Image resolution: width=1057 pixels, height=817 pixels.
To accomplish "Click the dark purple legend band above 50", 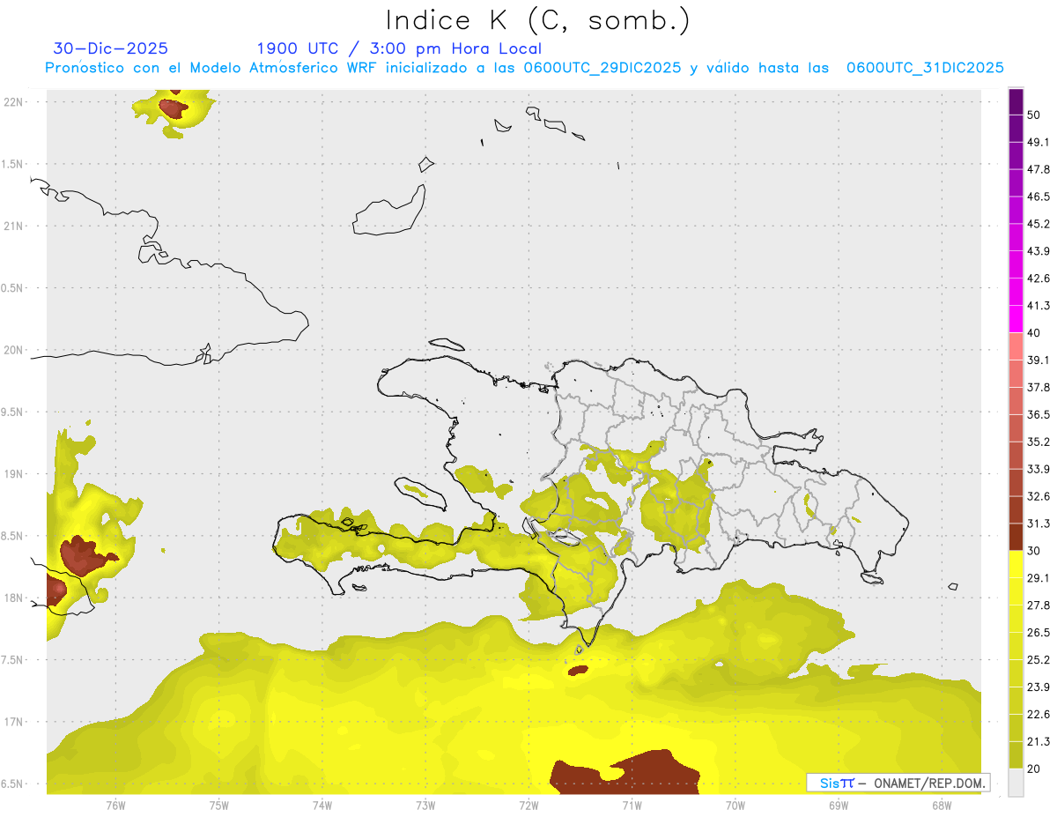I will pyautogui.click(x=1016, y=102).
